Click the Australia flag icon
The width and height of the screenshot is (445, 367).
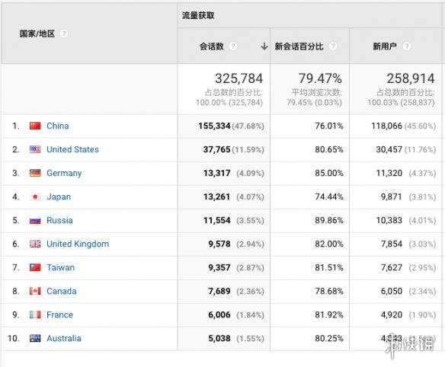[35, 338]
